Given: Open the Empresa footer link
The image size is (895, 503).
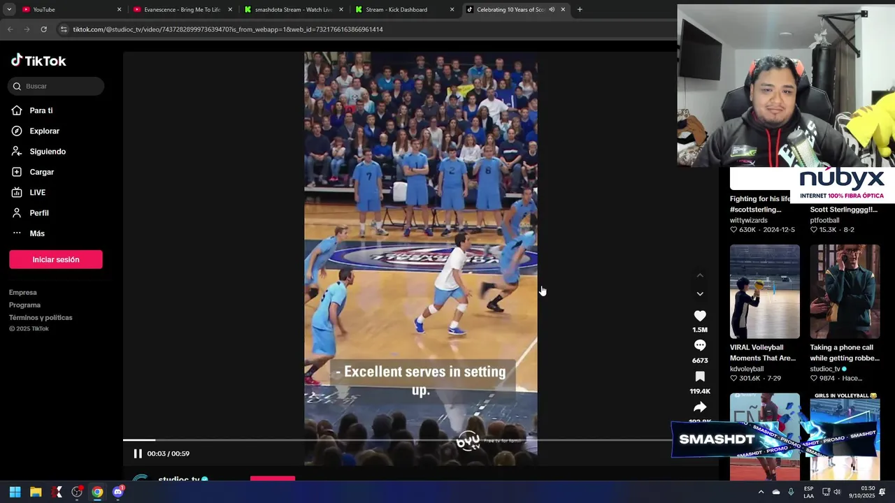Looking at the screenshot, I should point(23,293).
